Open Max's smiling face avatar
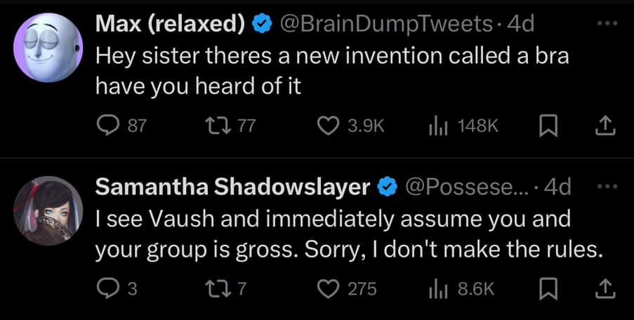The height and width of the screenshot is (320, 634). [48, 48]
